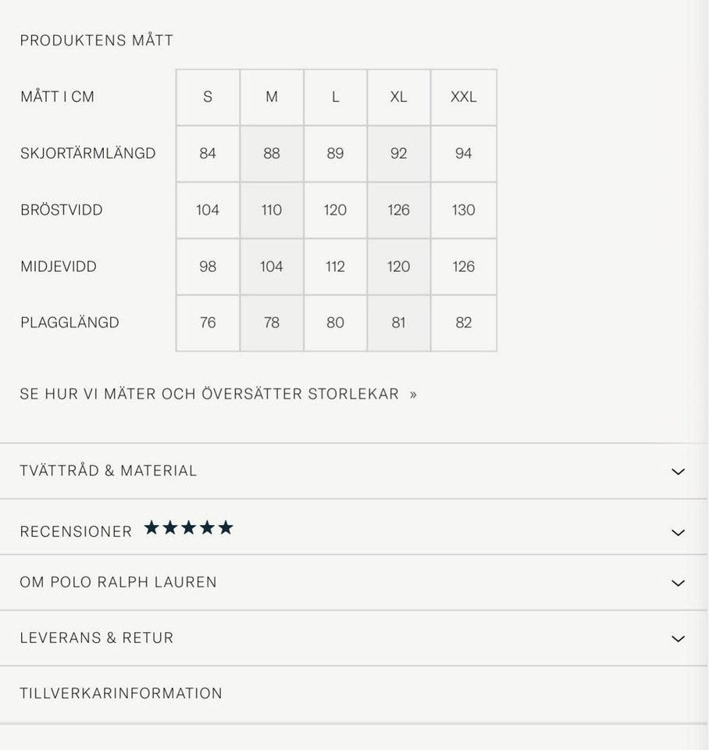Click the Om Polo Ralph Lauren chevron arrow

click(678, 584)
